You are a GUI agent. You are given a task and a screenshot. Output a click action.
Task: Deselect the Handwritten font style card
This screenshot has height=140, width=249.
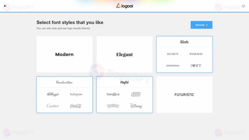tap(64, 95)
